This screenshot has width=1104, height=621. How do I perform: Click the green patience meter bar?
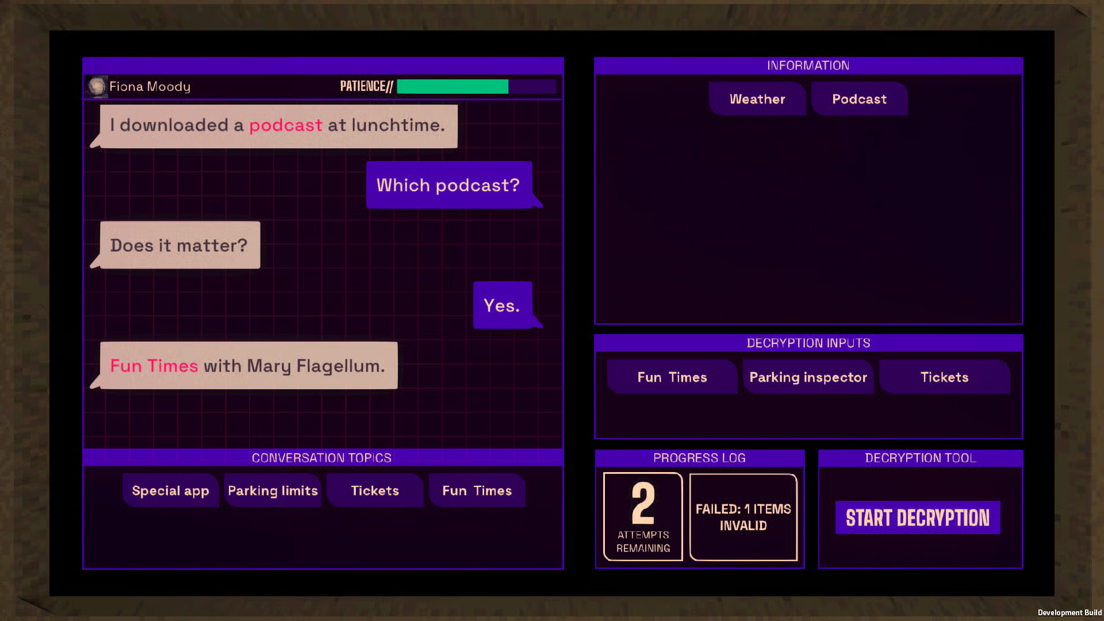(x=453, y=87)
